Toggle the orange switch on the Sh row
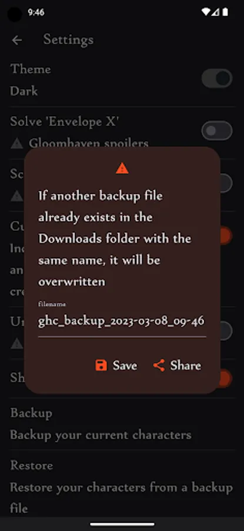This screenshot has height=531, width=244. pyautogui.click(x=225, y=378)
